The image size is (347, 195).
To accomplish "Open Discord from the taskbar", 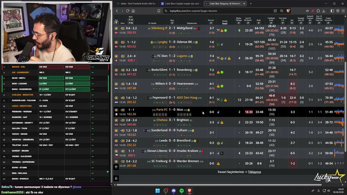I will tap(174, 191).
